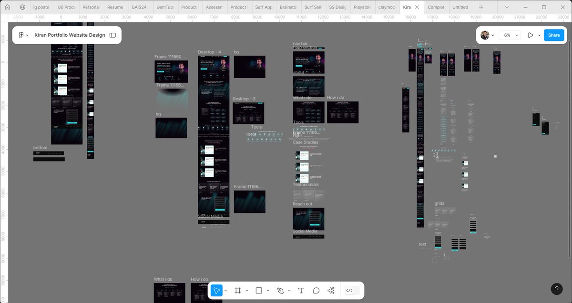Select the Reach out frame label

(302, 204)
